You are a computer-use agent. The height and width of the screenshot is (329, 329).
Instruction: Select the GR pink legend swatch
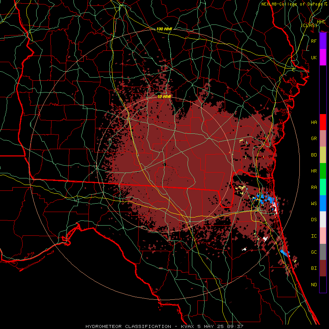(323, 139)
